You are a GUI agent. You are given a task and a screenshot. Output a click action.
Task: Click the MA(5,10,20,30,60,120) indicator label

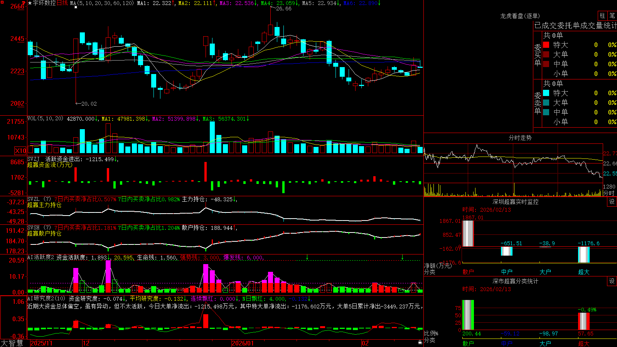pos(102,3)
